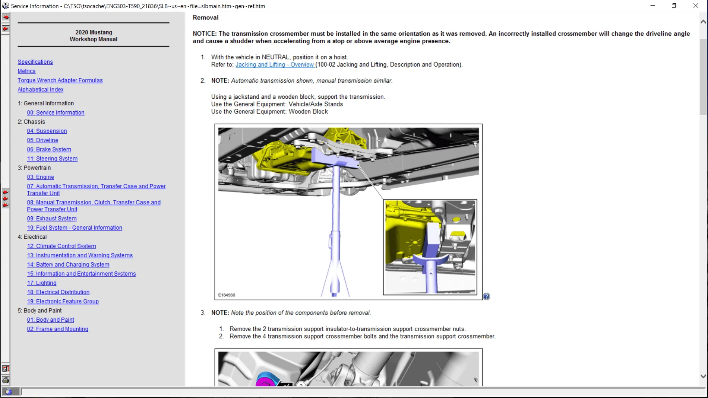Image resolution: width=708 pixels, height=398 pixels.
Task: Click the top arrow in the mid-sidebar group
Action: click(x=6, y=192)
